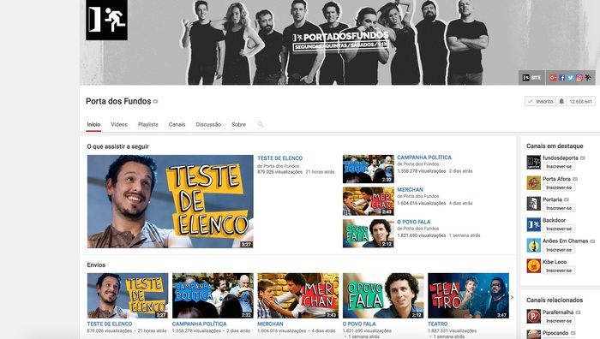Open the Backdoor channel avatar
Image resolution: width=600 pixels, height=339 pixels.
click(x=533, y=224)
